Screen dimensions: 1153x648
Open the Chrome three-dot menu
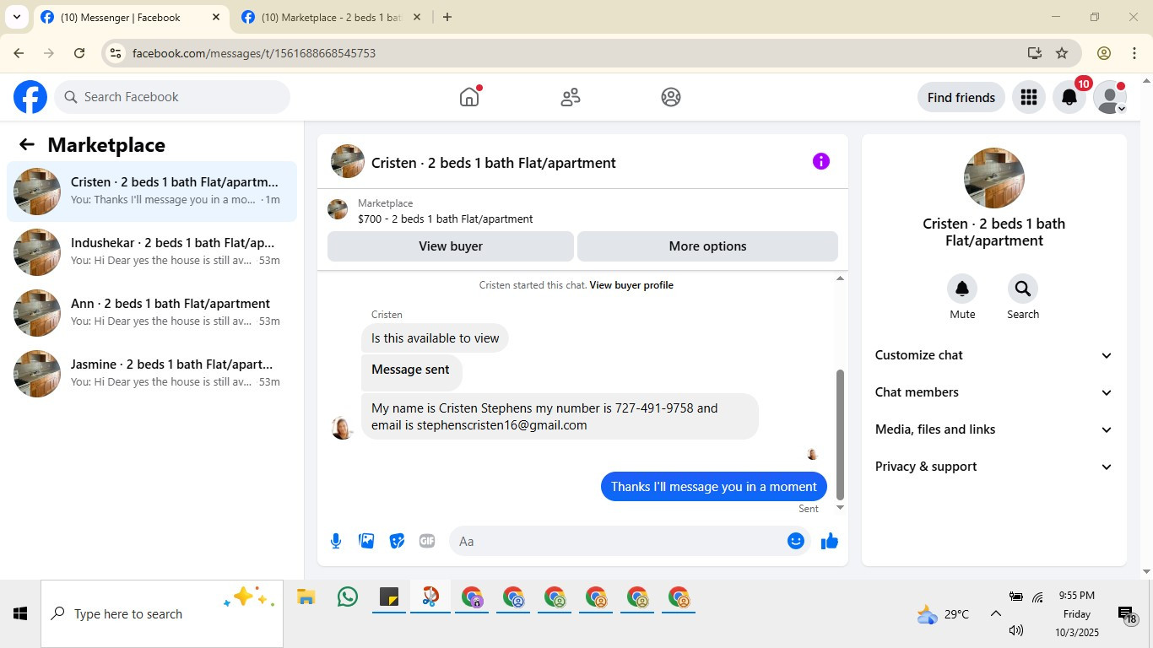[1134, 53]
